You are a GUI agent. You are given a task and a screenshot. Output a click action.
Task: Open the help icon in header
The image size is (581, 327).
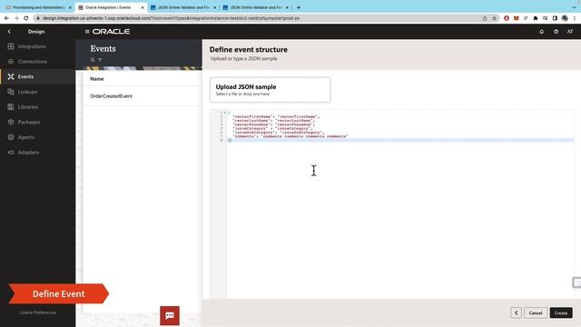coord(556,32)
